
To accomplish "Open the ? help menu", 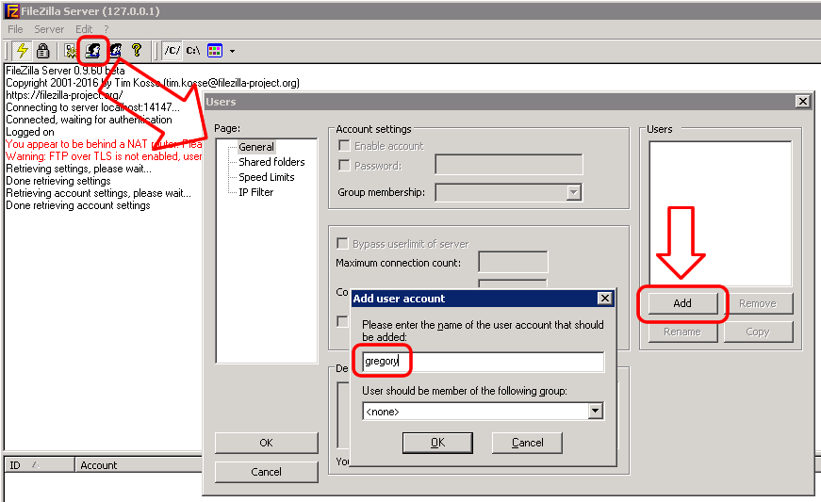I will tap(107, 29).
